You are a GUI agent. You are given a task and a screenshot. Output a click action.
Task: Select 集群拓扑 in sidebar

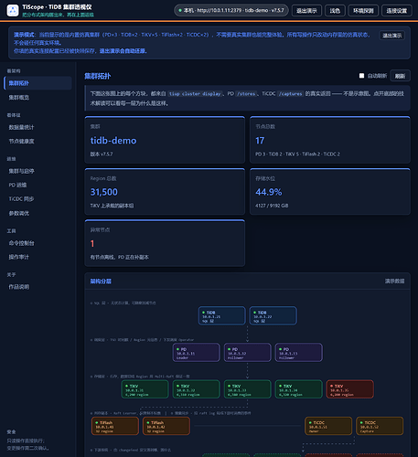[x=38, y=83]
